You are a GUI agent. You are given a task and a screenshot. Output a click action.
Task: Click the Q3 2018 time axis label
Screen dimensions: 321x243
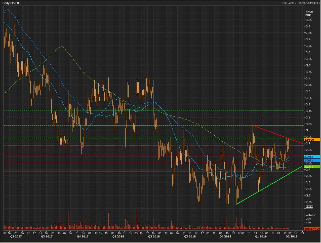(x=190, y=236)
